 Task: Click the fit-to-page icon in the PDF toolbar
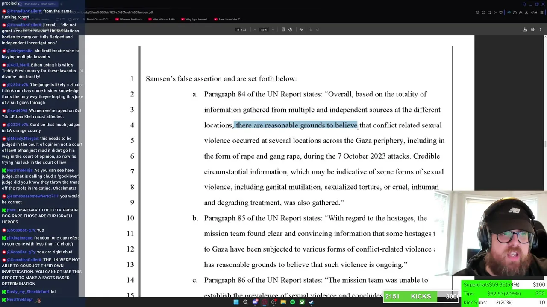[x=283, y=29]
